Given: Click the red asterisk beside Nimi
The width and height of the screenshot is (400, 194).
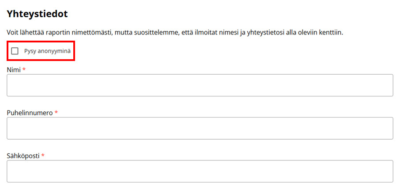Looking at the screenshot, I should 24,70.
